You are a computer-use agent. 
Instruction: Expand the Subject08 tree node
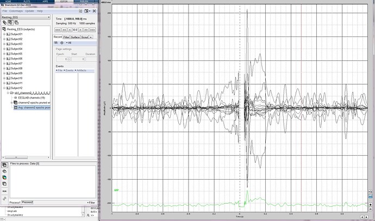[4, 69]
